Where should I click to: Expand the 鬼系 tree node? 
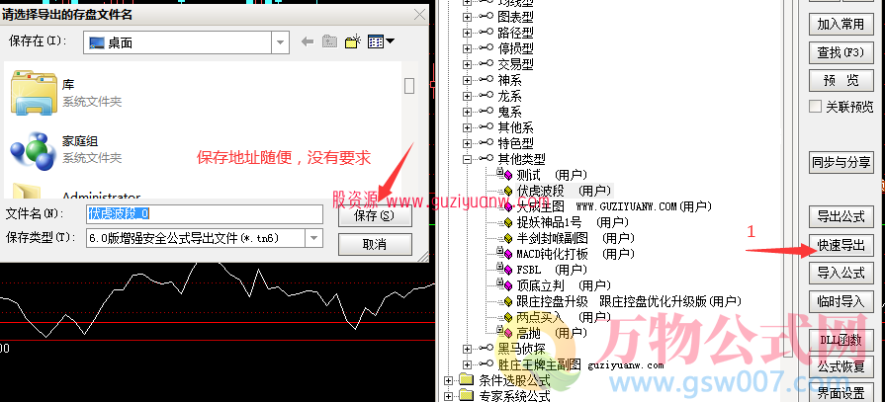click(467, 113)
